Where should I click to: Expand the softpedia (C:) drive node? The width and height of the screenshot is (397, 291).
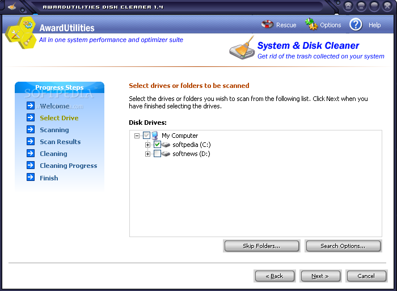[x=147, y=145]
